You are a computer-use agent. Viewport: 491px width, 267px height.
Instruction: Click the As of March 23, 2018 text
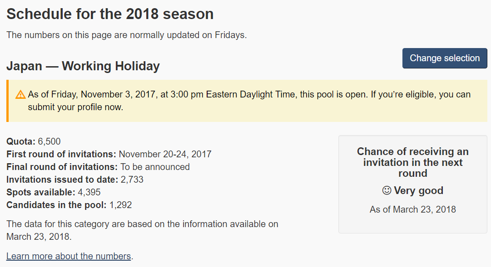click(413, 209)
